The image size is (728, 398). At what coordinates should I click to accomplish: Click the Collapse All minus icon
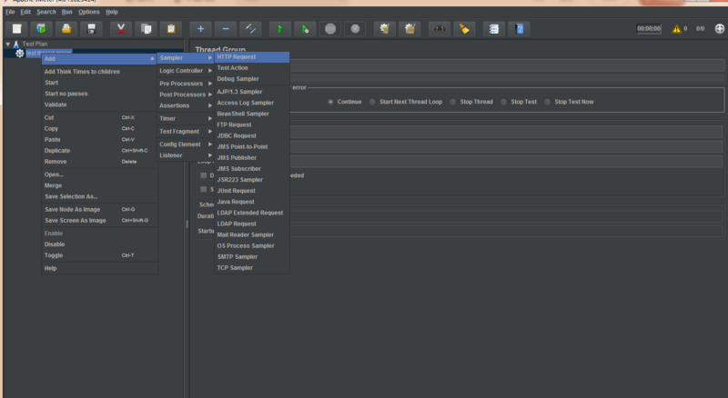coord(226,29)
